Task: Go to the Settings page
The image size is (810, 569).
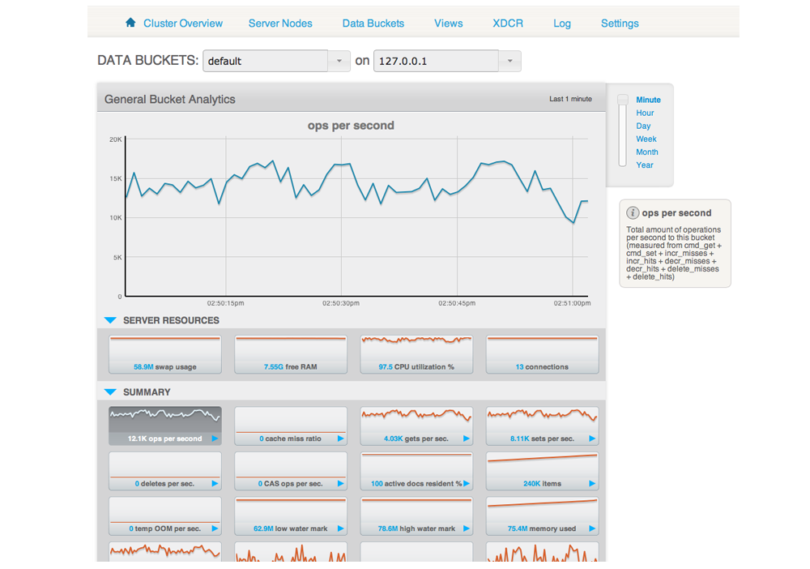Action: pyautogui.click(x=620, y=24)
